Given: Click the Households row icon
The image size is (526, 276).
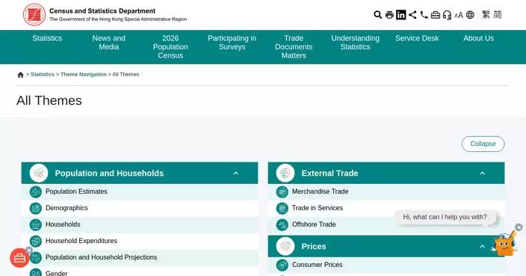Looking at the screenshot, I should pyautogui.click(x=36, y=224).
